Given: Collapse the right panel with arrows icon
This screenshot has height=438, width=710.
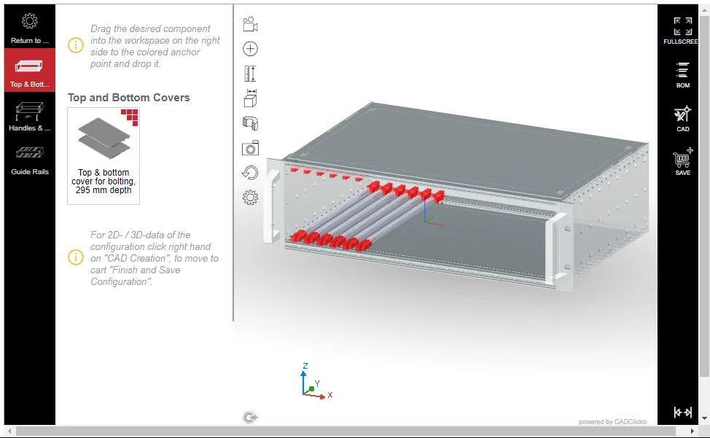Looking at the screenshot, I should point(682,412).
